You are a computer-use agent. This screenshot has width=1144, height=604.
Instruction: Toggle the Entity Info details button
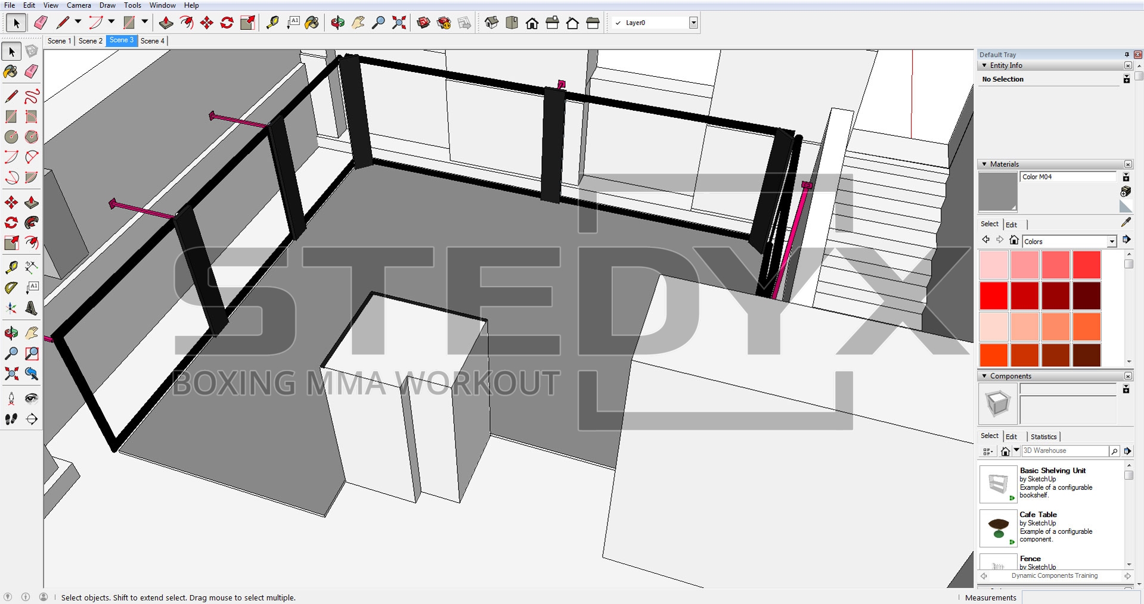pyautogui.click(x=1126, y=79)
